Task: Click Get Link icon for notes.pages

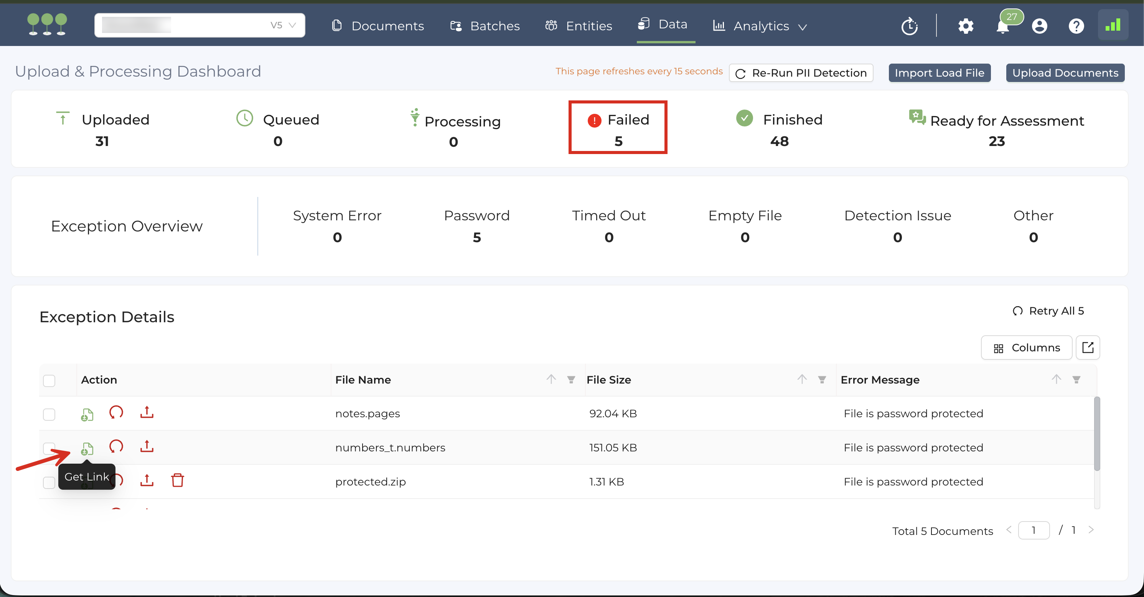Action: (87, 414)
